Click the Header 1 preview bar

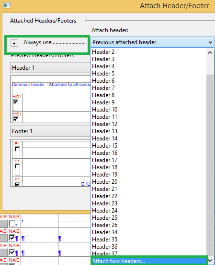[50, 68]
